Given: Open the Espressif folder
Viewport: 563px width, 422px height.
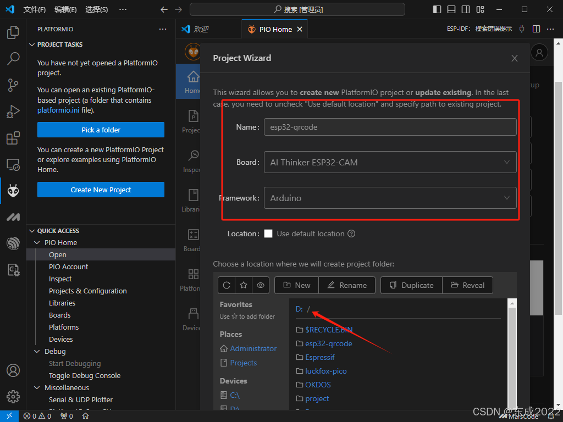Looking at the screenshot, I should pyautogui.click(x=319, y=357).
